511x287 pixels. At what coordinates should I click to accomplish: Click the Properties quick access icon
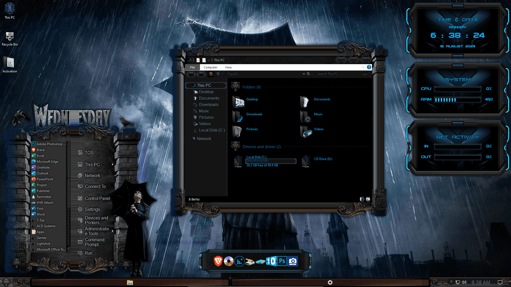198,60
